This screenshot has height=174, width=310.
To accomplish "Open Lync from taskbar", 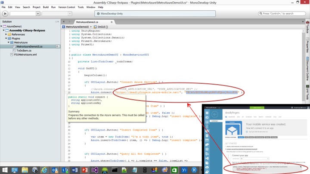I will (65, 170).
